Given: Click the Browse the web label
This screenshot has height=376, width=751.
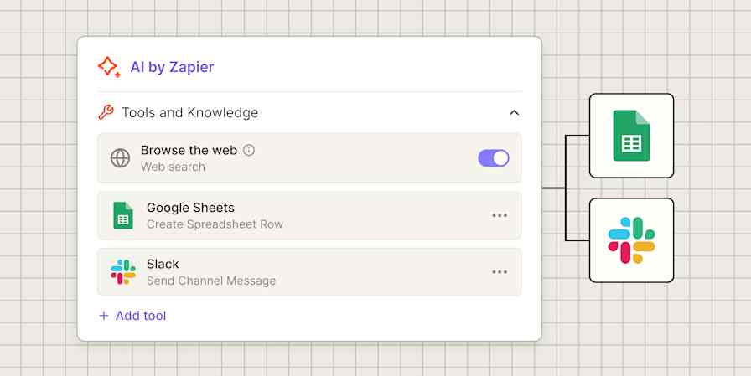Looking at the screenshot, I should (x=189, y=150).
